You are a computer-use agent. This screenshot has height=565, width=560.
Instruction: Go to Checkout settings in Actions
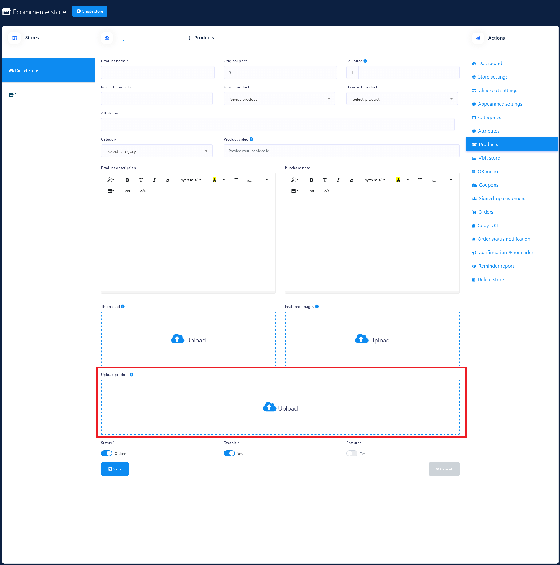pos(498,91)
